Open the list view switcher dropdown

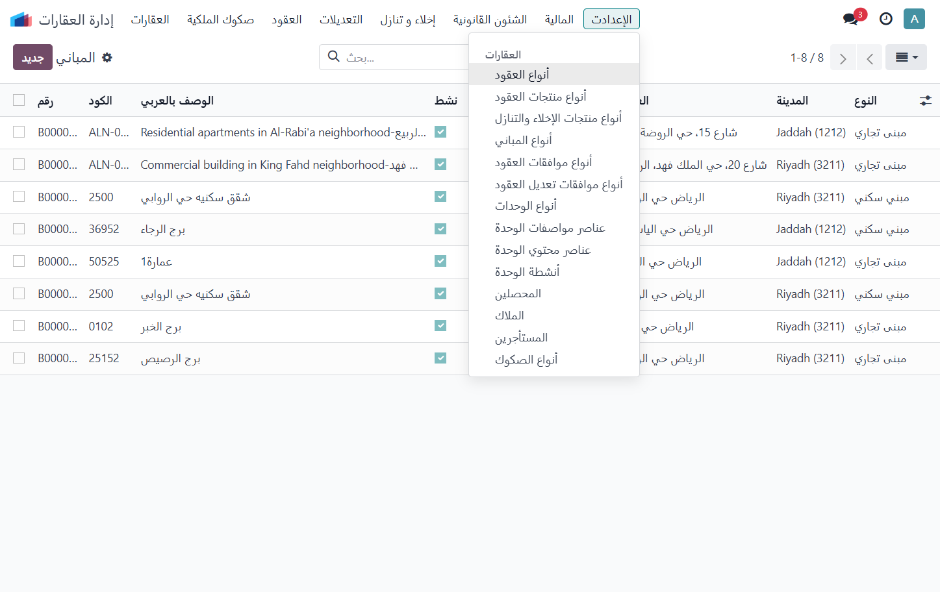coord(906,58)
